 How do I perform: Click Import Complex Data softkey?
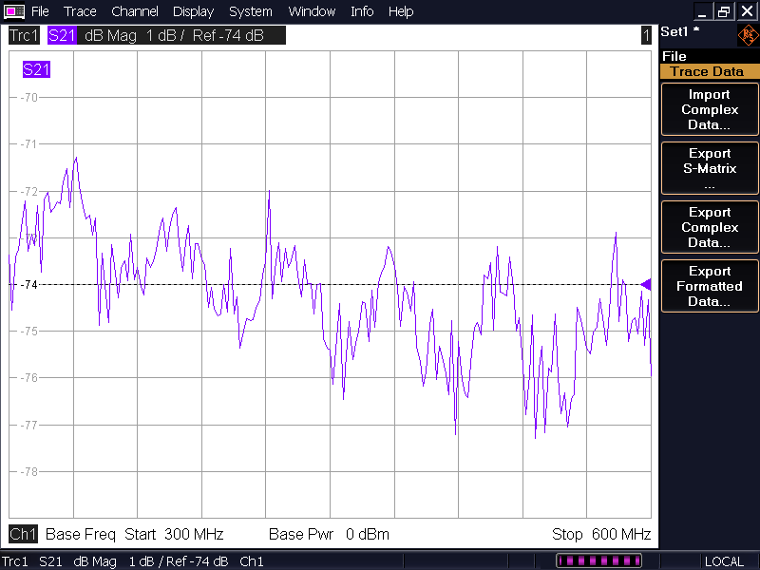[x=710, y=109]
